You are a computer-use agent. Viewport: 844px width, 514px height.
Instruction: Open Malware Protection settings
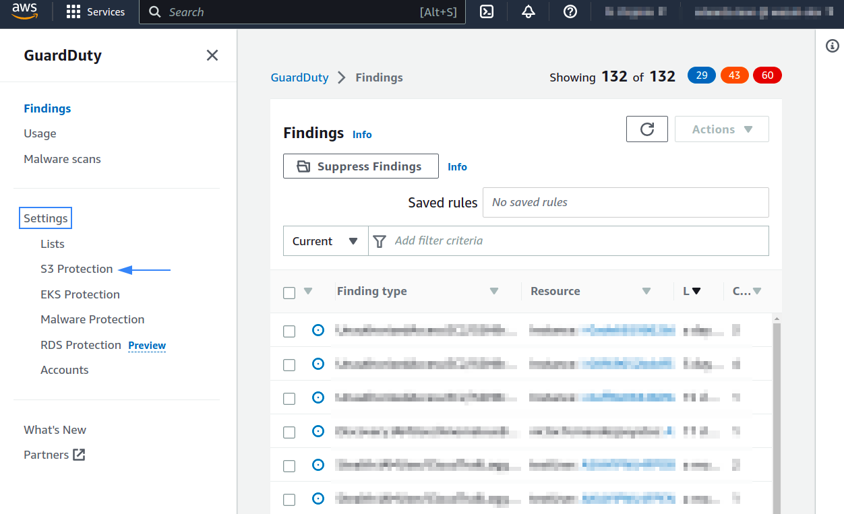[92, 319]
